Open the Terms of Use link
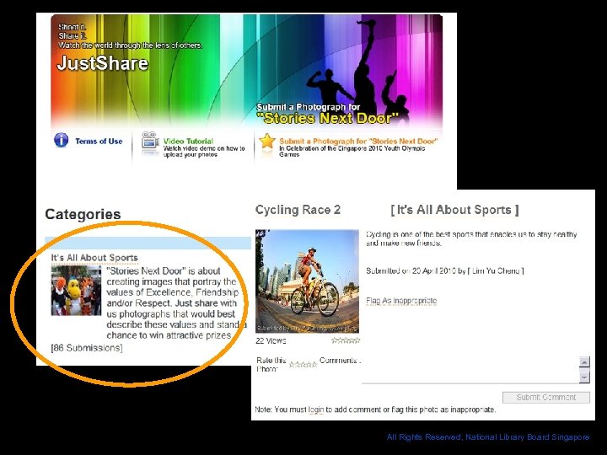 (x=99, y=142)
